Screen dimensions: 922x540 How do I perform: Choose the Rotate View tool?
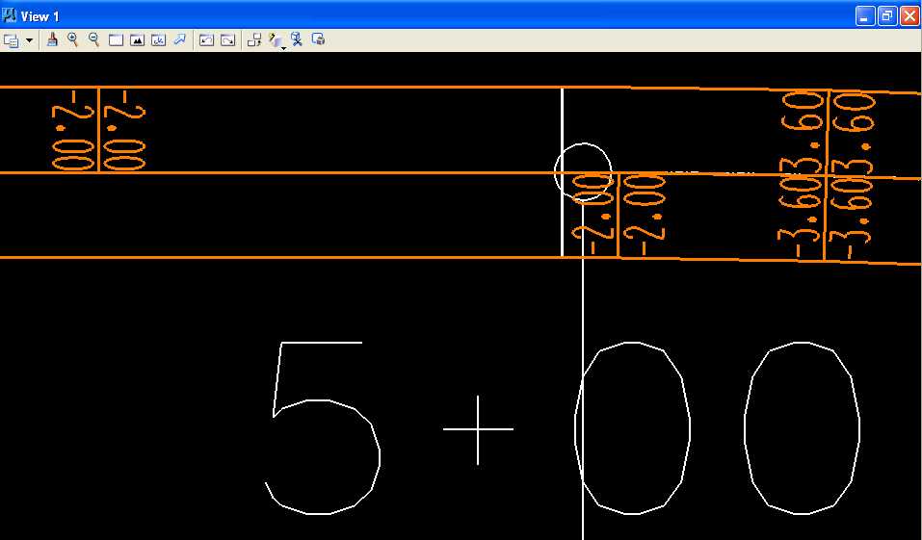coord(158,40)
